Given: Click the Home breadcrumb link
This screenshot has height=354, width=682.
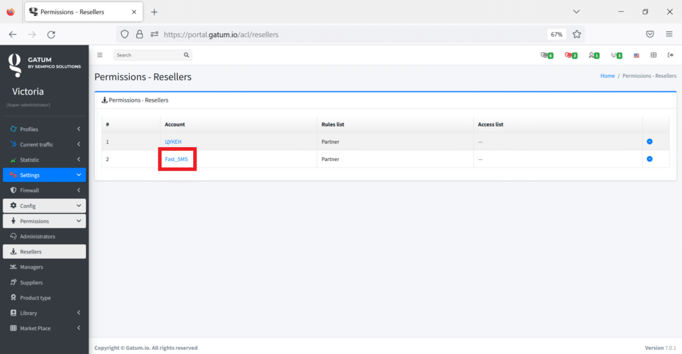Looking at the screenshot, I should 607,76.
